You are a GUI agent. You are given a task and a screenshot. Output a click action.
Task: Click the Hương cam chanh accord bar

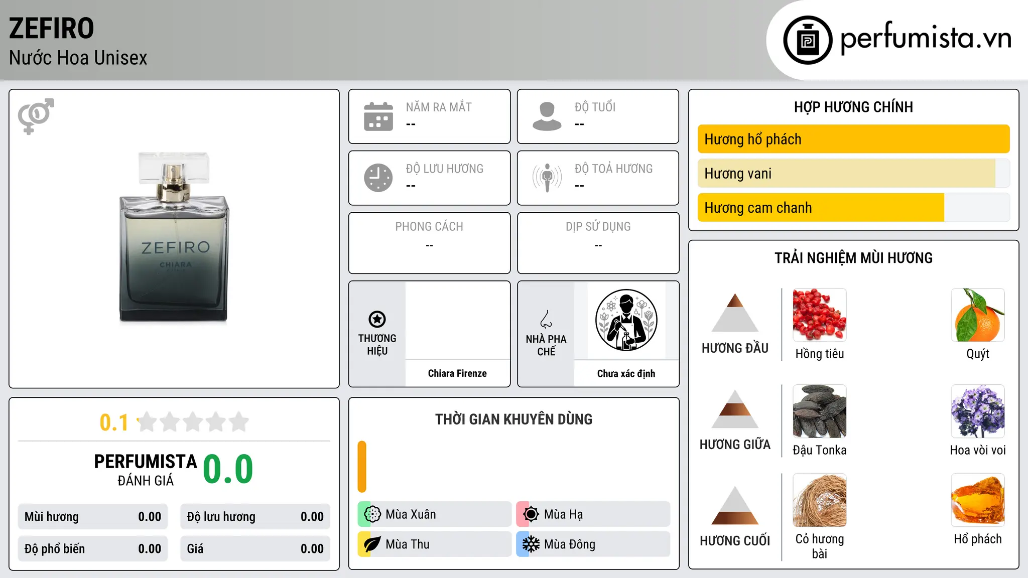click(854, 208)
